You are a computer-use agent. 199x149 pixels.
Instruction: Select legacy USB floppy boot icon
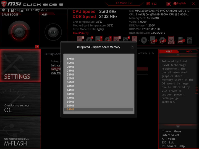[x=181, y=40]
